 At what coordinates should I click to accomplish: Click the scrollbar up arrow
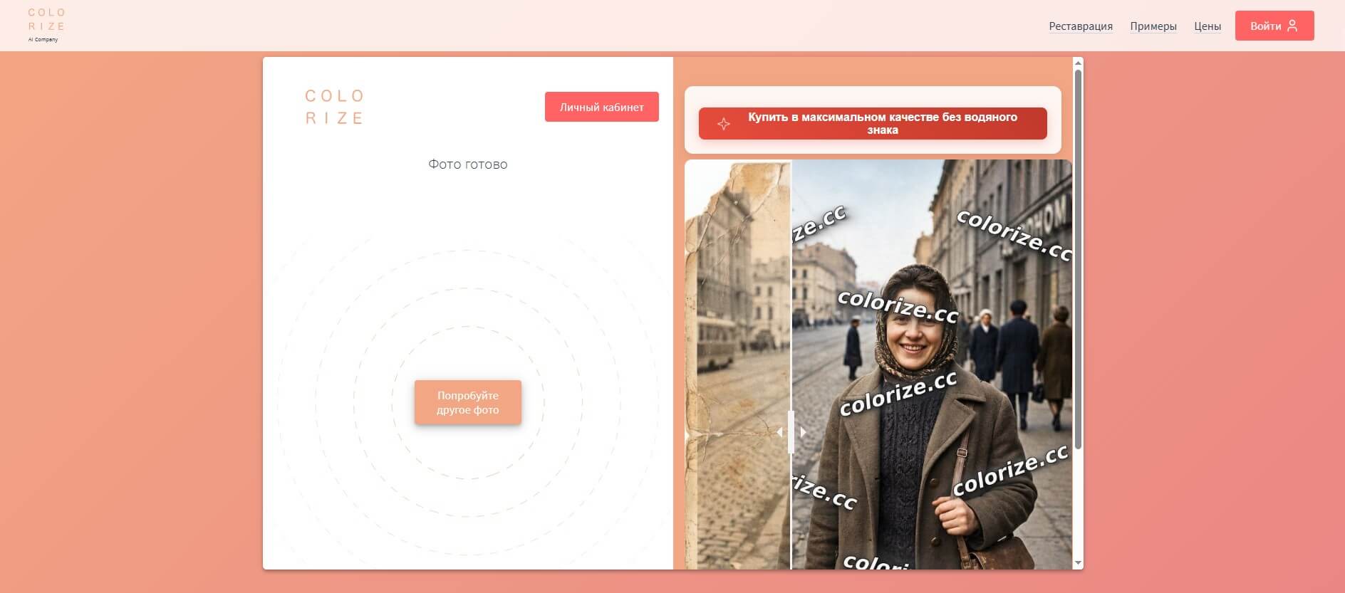click(1078, 63)
